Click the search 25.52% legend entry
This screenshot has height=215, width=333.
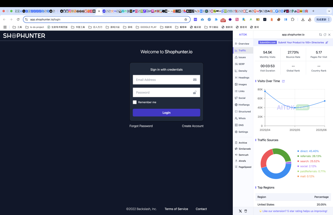coord(308,161)
